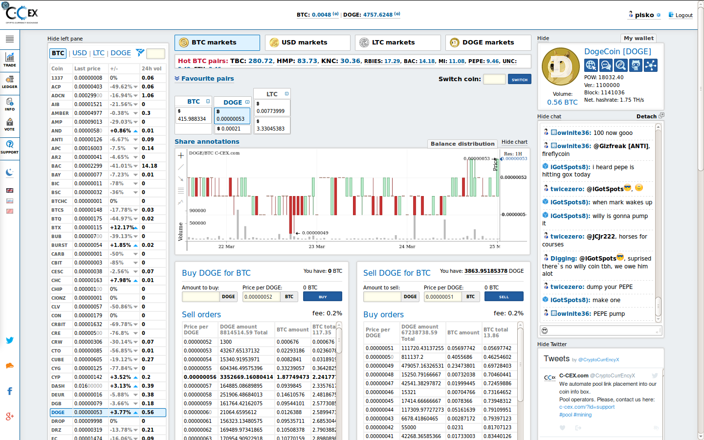
Task: Open the My wallet tab
Action: click(x=638, y=38)
